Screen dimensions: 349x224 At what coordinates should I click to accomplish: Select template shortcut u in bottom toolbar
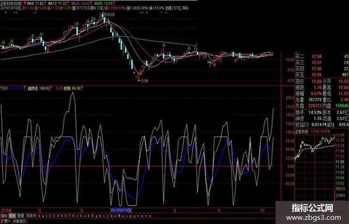(x=149, y=216)
